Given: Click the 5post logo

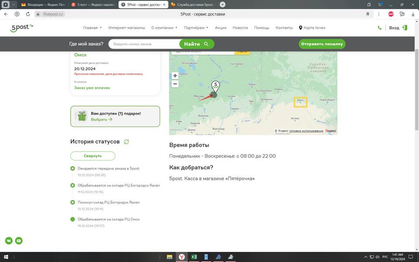Looking at the screenshot, I should coord(22,28).
